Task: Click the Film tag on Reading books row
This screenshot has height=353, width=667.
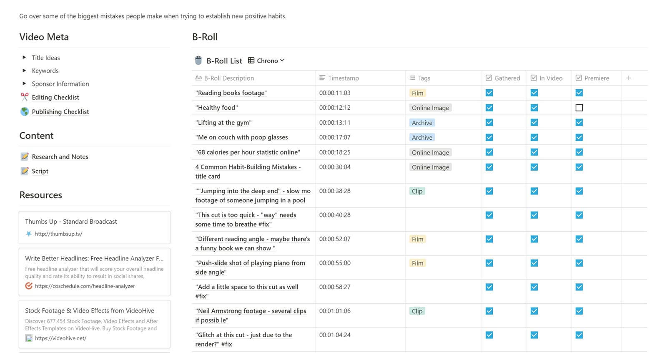Action: (x=417, y=93)
